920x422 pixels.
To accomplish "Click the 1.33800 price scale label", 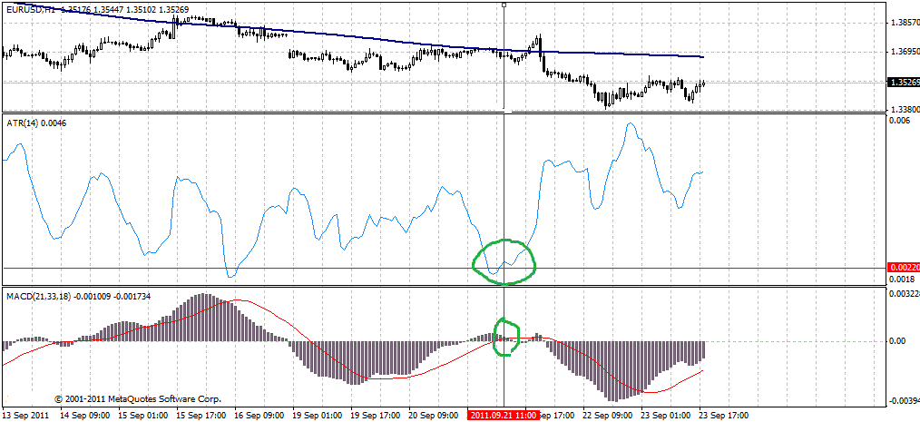I will tap(904, 110).
